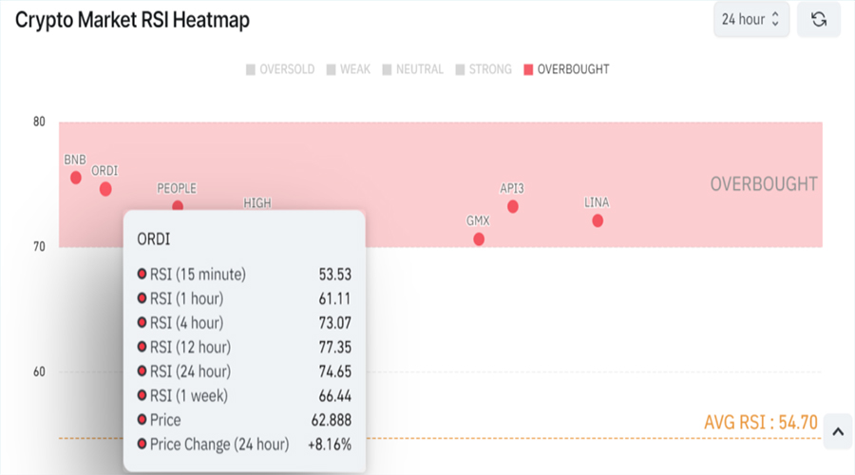Screen dimensions: 855x475
Task: Click the RSI (24 hour) tooltip row
Action: coord(245,371)
